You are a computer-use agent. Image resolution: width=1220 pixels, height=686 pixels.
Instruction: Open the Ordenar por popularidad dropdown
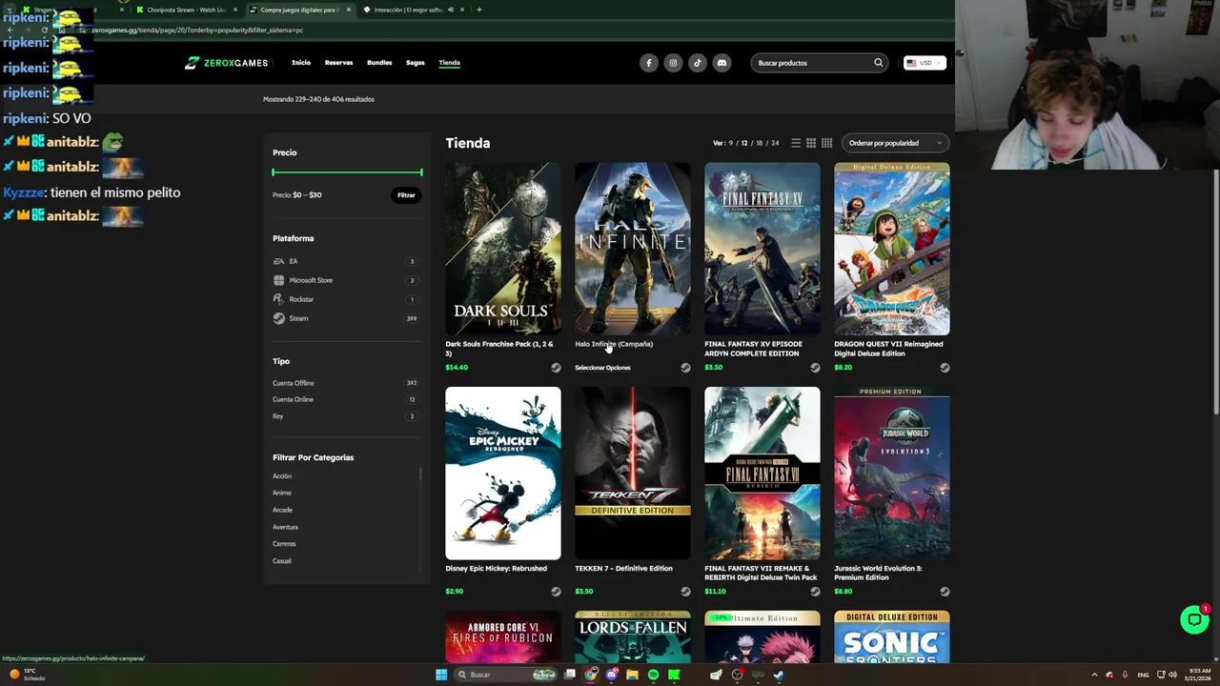tap(896, 143)
